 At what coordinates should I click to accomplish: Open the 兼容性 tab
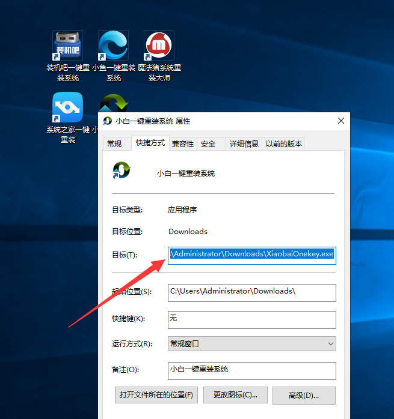click(x=183, y=143)
